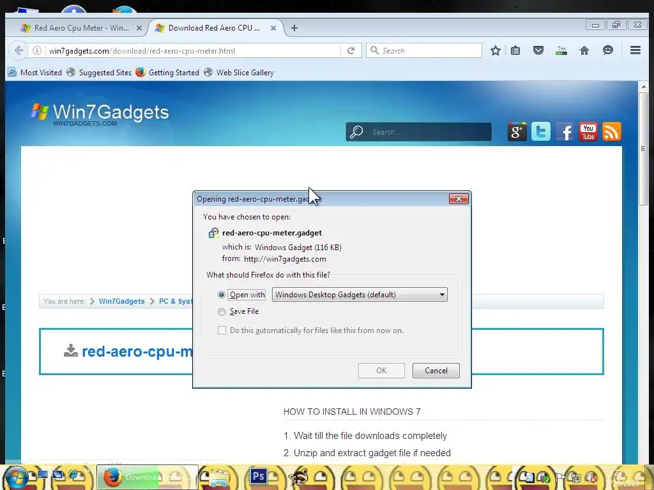Click the browser back arrow button

(19, 50)
